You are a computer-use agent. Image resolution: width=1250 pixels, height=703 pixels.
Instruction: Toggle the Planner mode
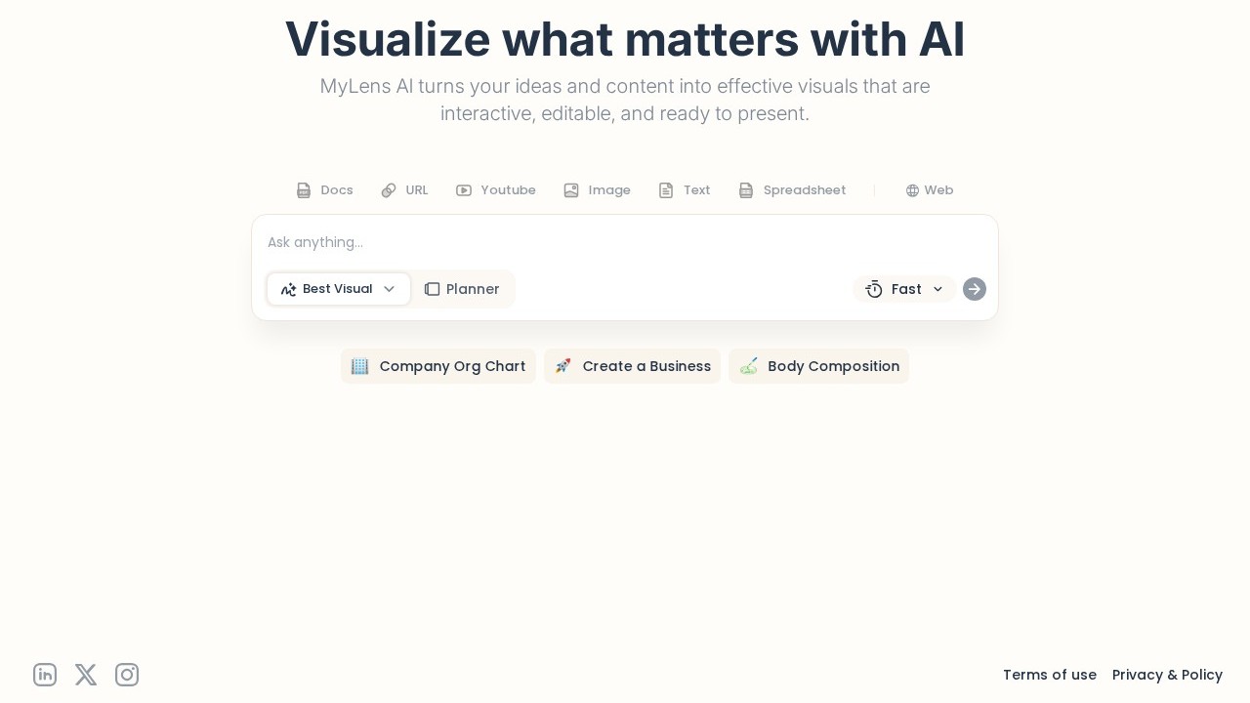point(462,289)
